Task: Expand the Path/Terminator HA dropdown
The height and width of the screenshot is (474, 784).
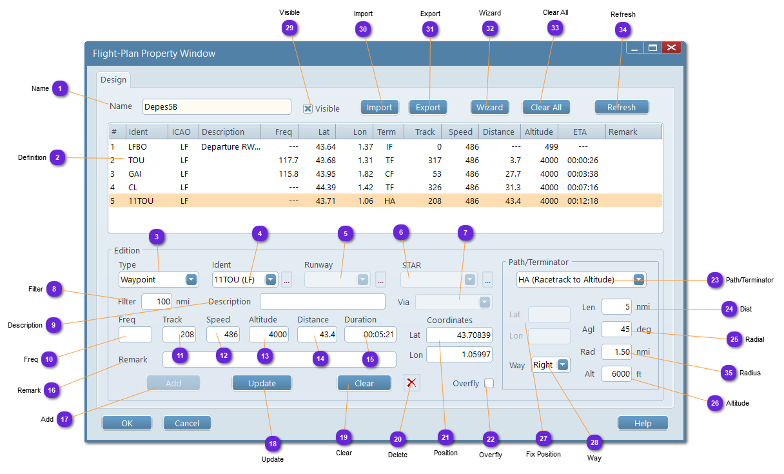Action: tap(638, 279)
